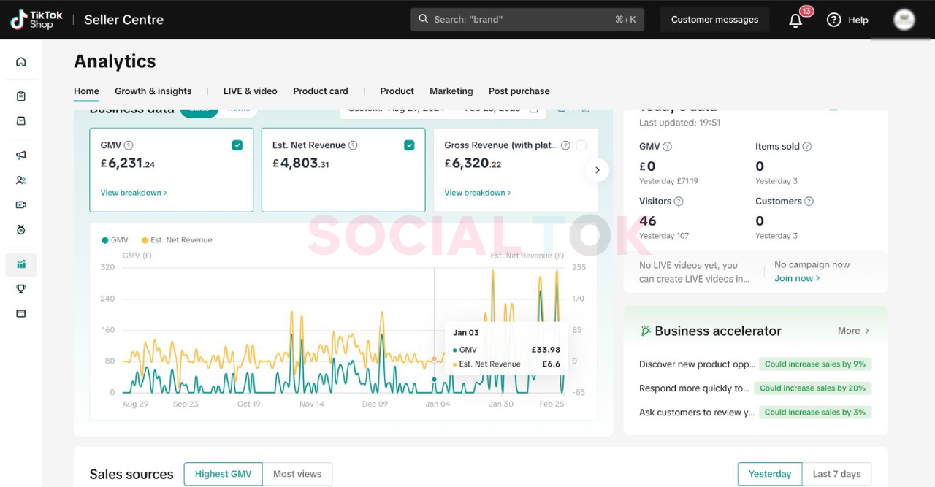Open the Post purchase tab
Viewport: 935px width, 487px height.
click(519, 91)
